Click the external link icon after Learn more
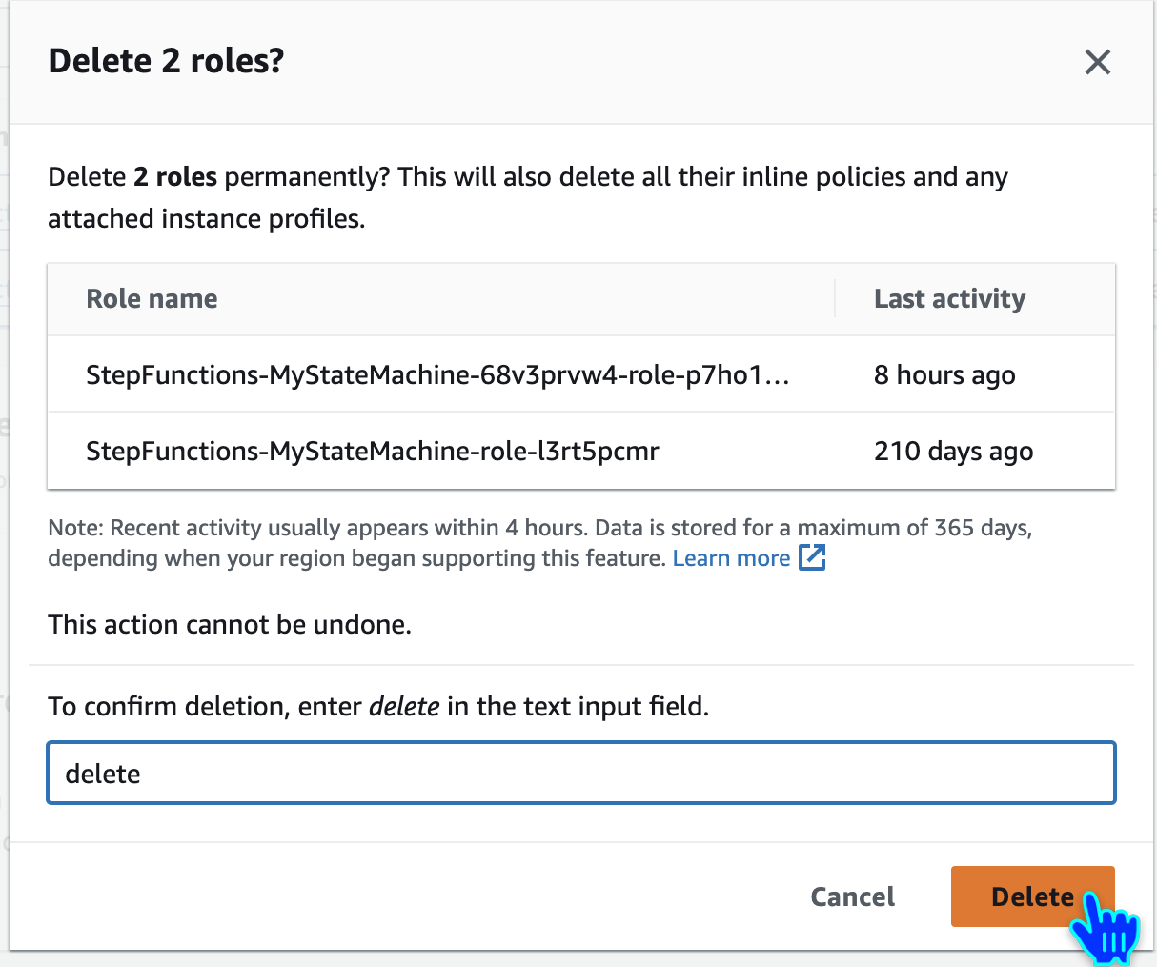This screenshot has width=1157, height=967. tap(811, 558)
